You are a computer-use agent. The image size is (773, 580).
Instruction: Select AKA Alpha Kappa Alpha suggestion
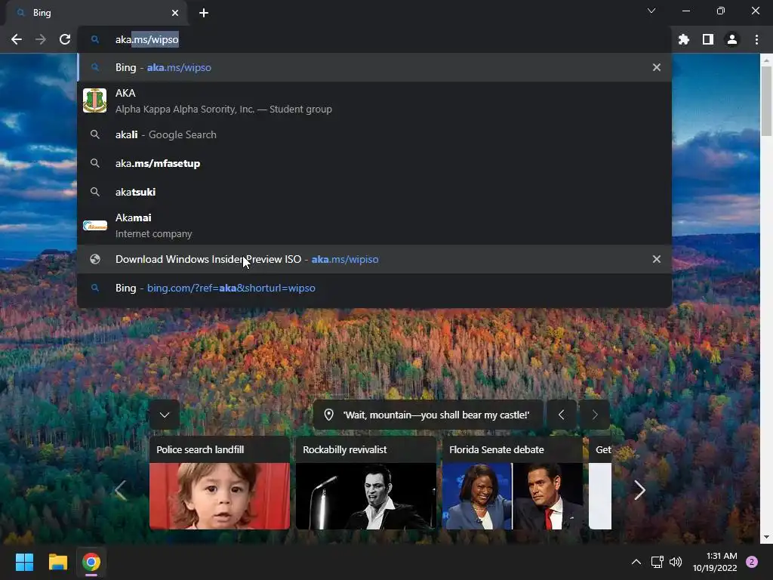[374, 100]
